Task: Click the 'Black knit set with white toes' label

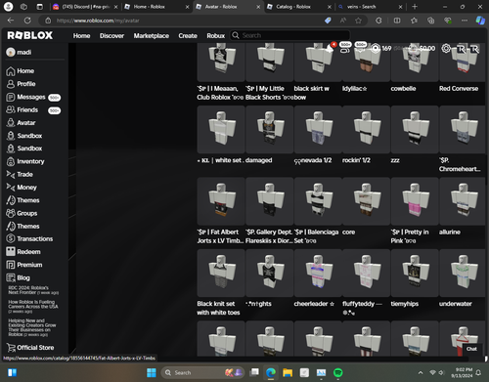Action: click(218, 308)
